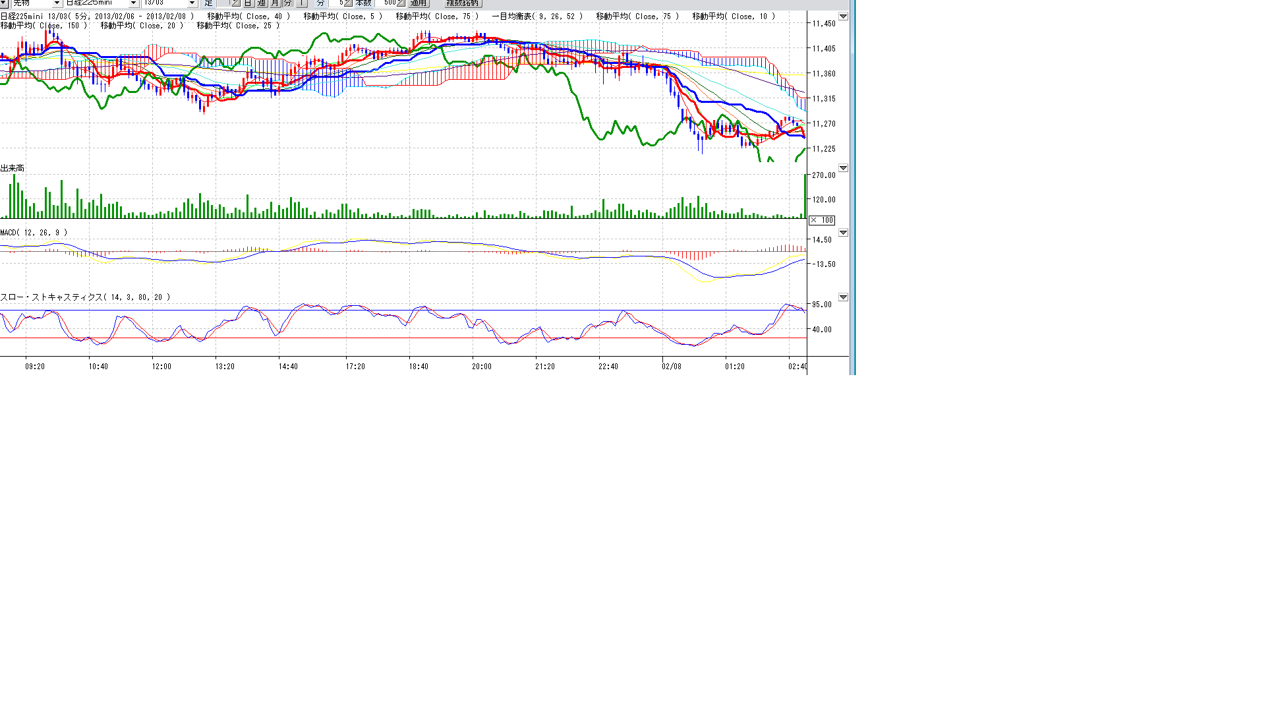Expand the 出来高 volume panel menu arrow

pyautogui.click(x=843, y=168)
